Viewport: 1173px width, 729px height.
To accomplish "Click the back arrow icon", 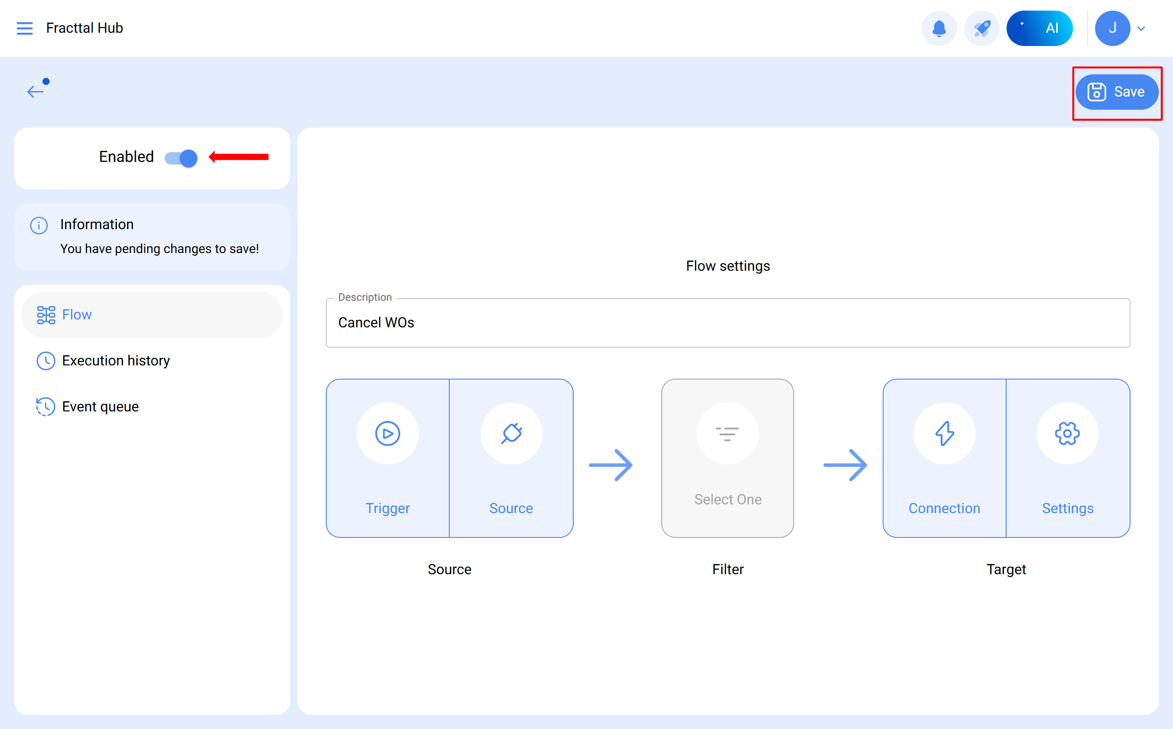I will point(36,91).
